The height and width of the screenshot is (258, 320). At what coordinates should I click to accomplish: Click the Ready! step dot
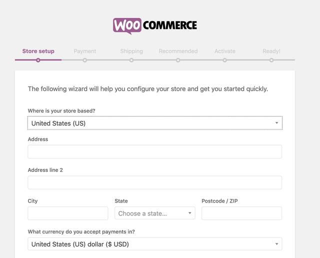coord(271,60)
